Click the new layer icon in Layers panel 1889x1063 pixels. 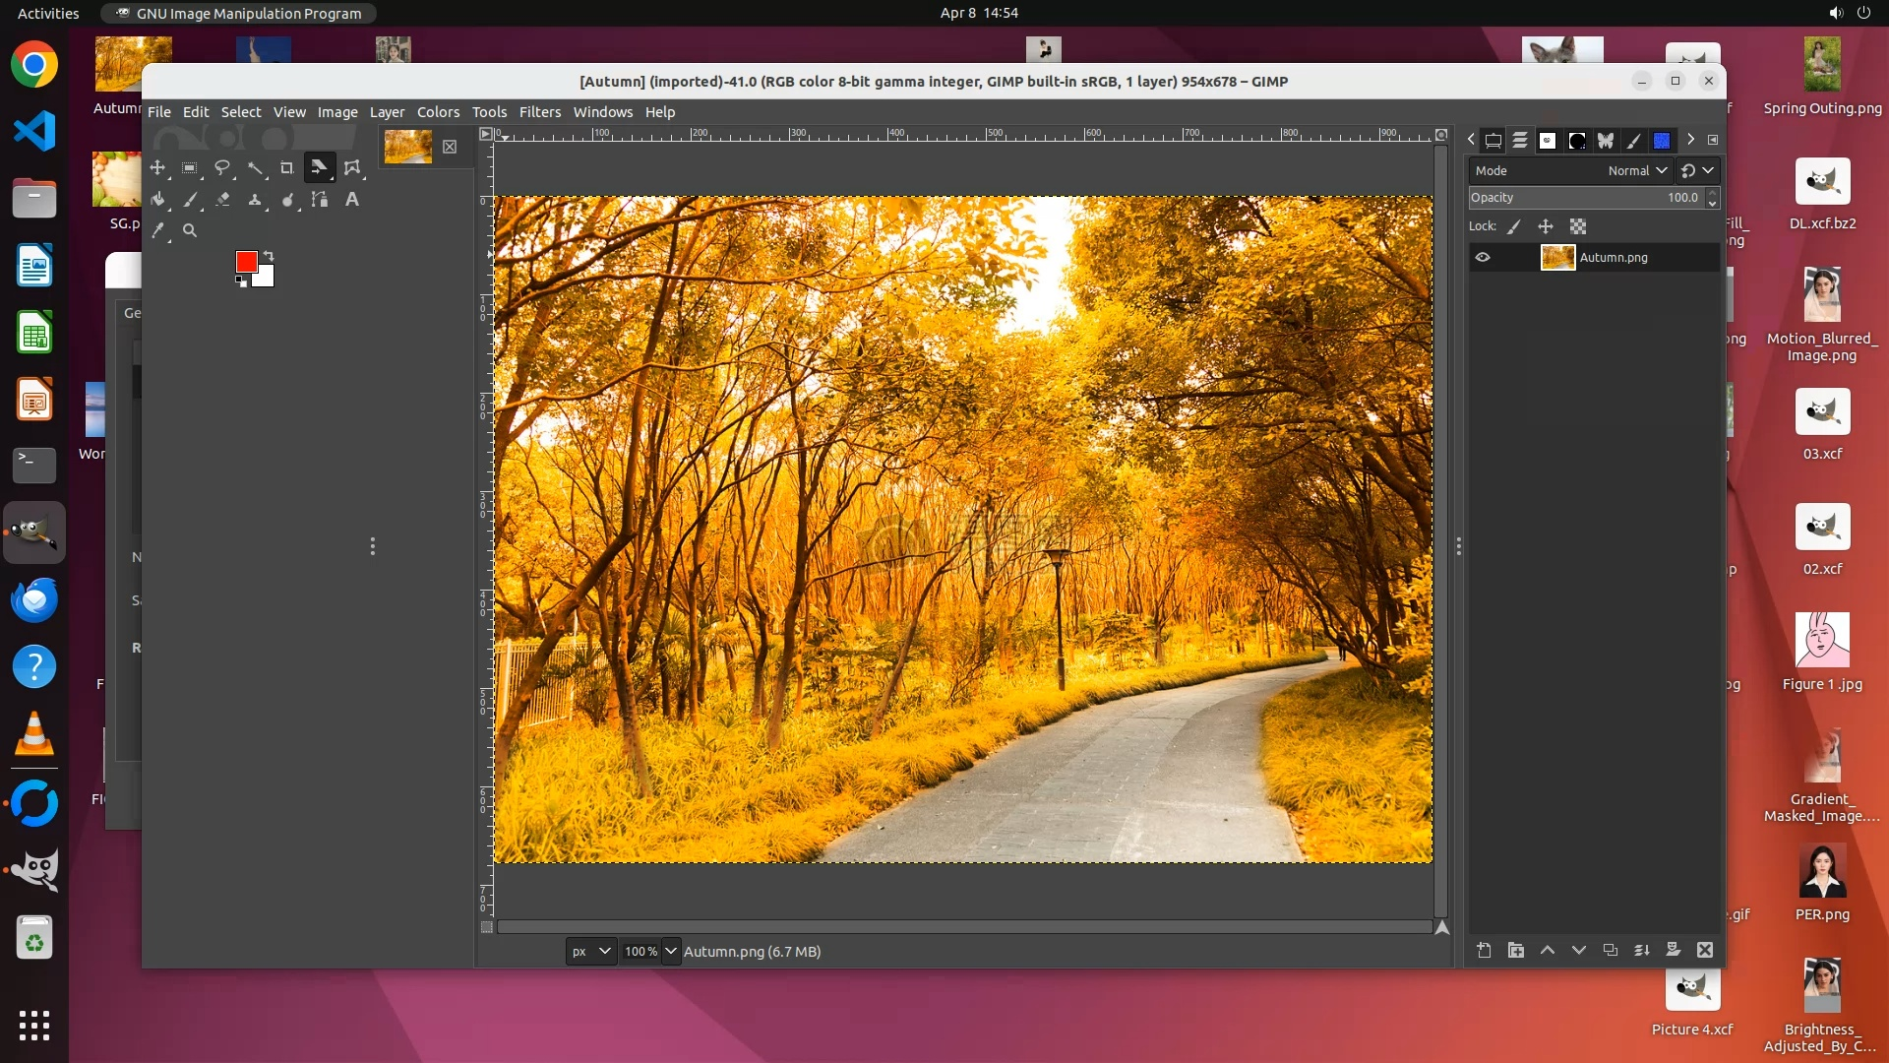click(x=1484, y=950)
